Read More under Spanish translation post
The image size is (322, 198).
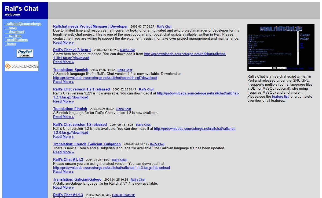tap(63, 82)
